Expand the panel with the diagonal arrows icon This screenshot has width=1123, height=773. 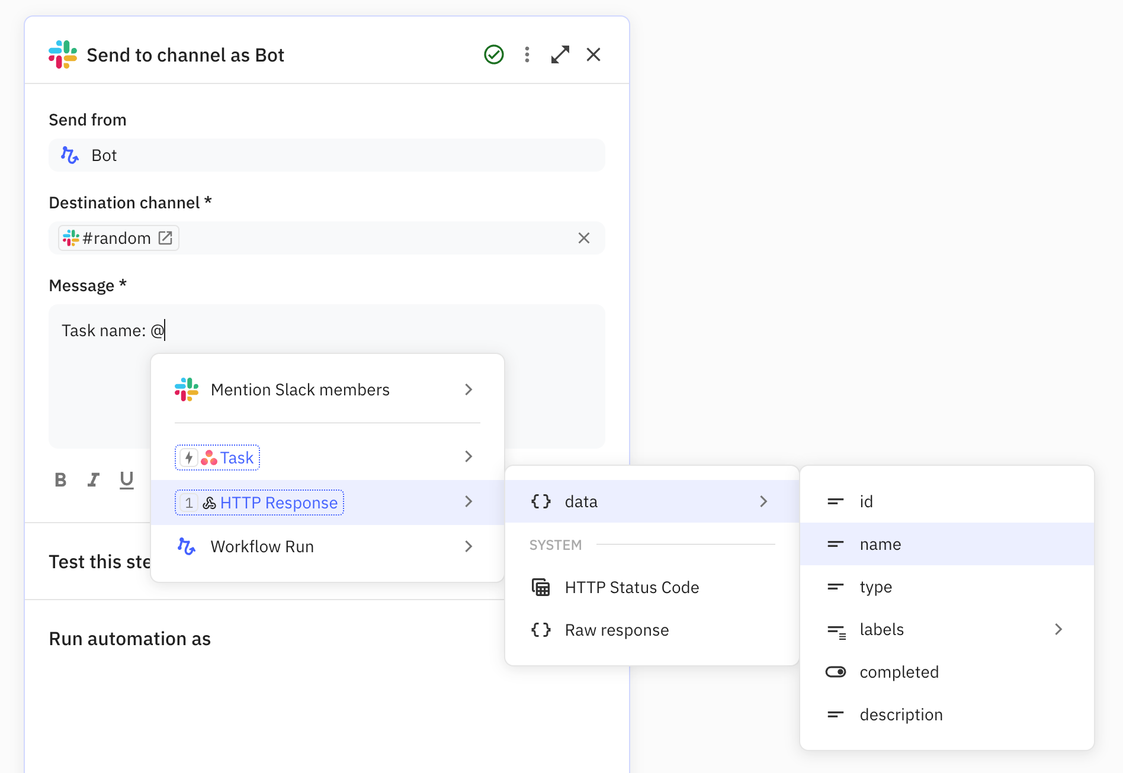[560, 54]
